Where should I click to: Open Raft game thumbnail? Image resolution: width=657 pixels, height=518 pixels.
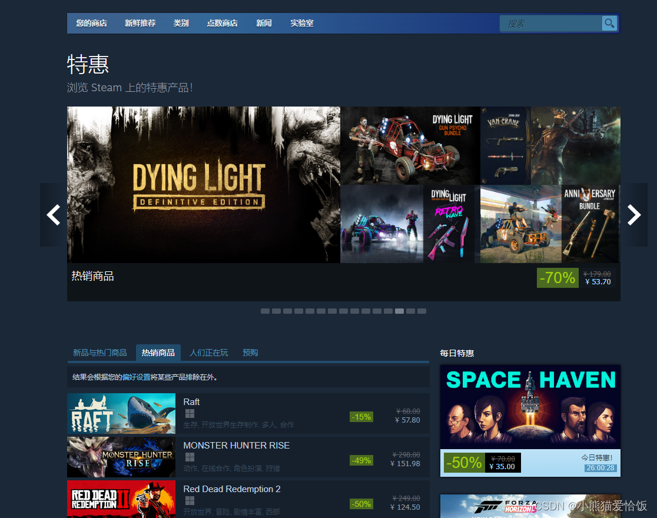tap(121, 413)
